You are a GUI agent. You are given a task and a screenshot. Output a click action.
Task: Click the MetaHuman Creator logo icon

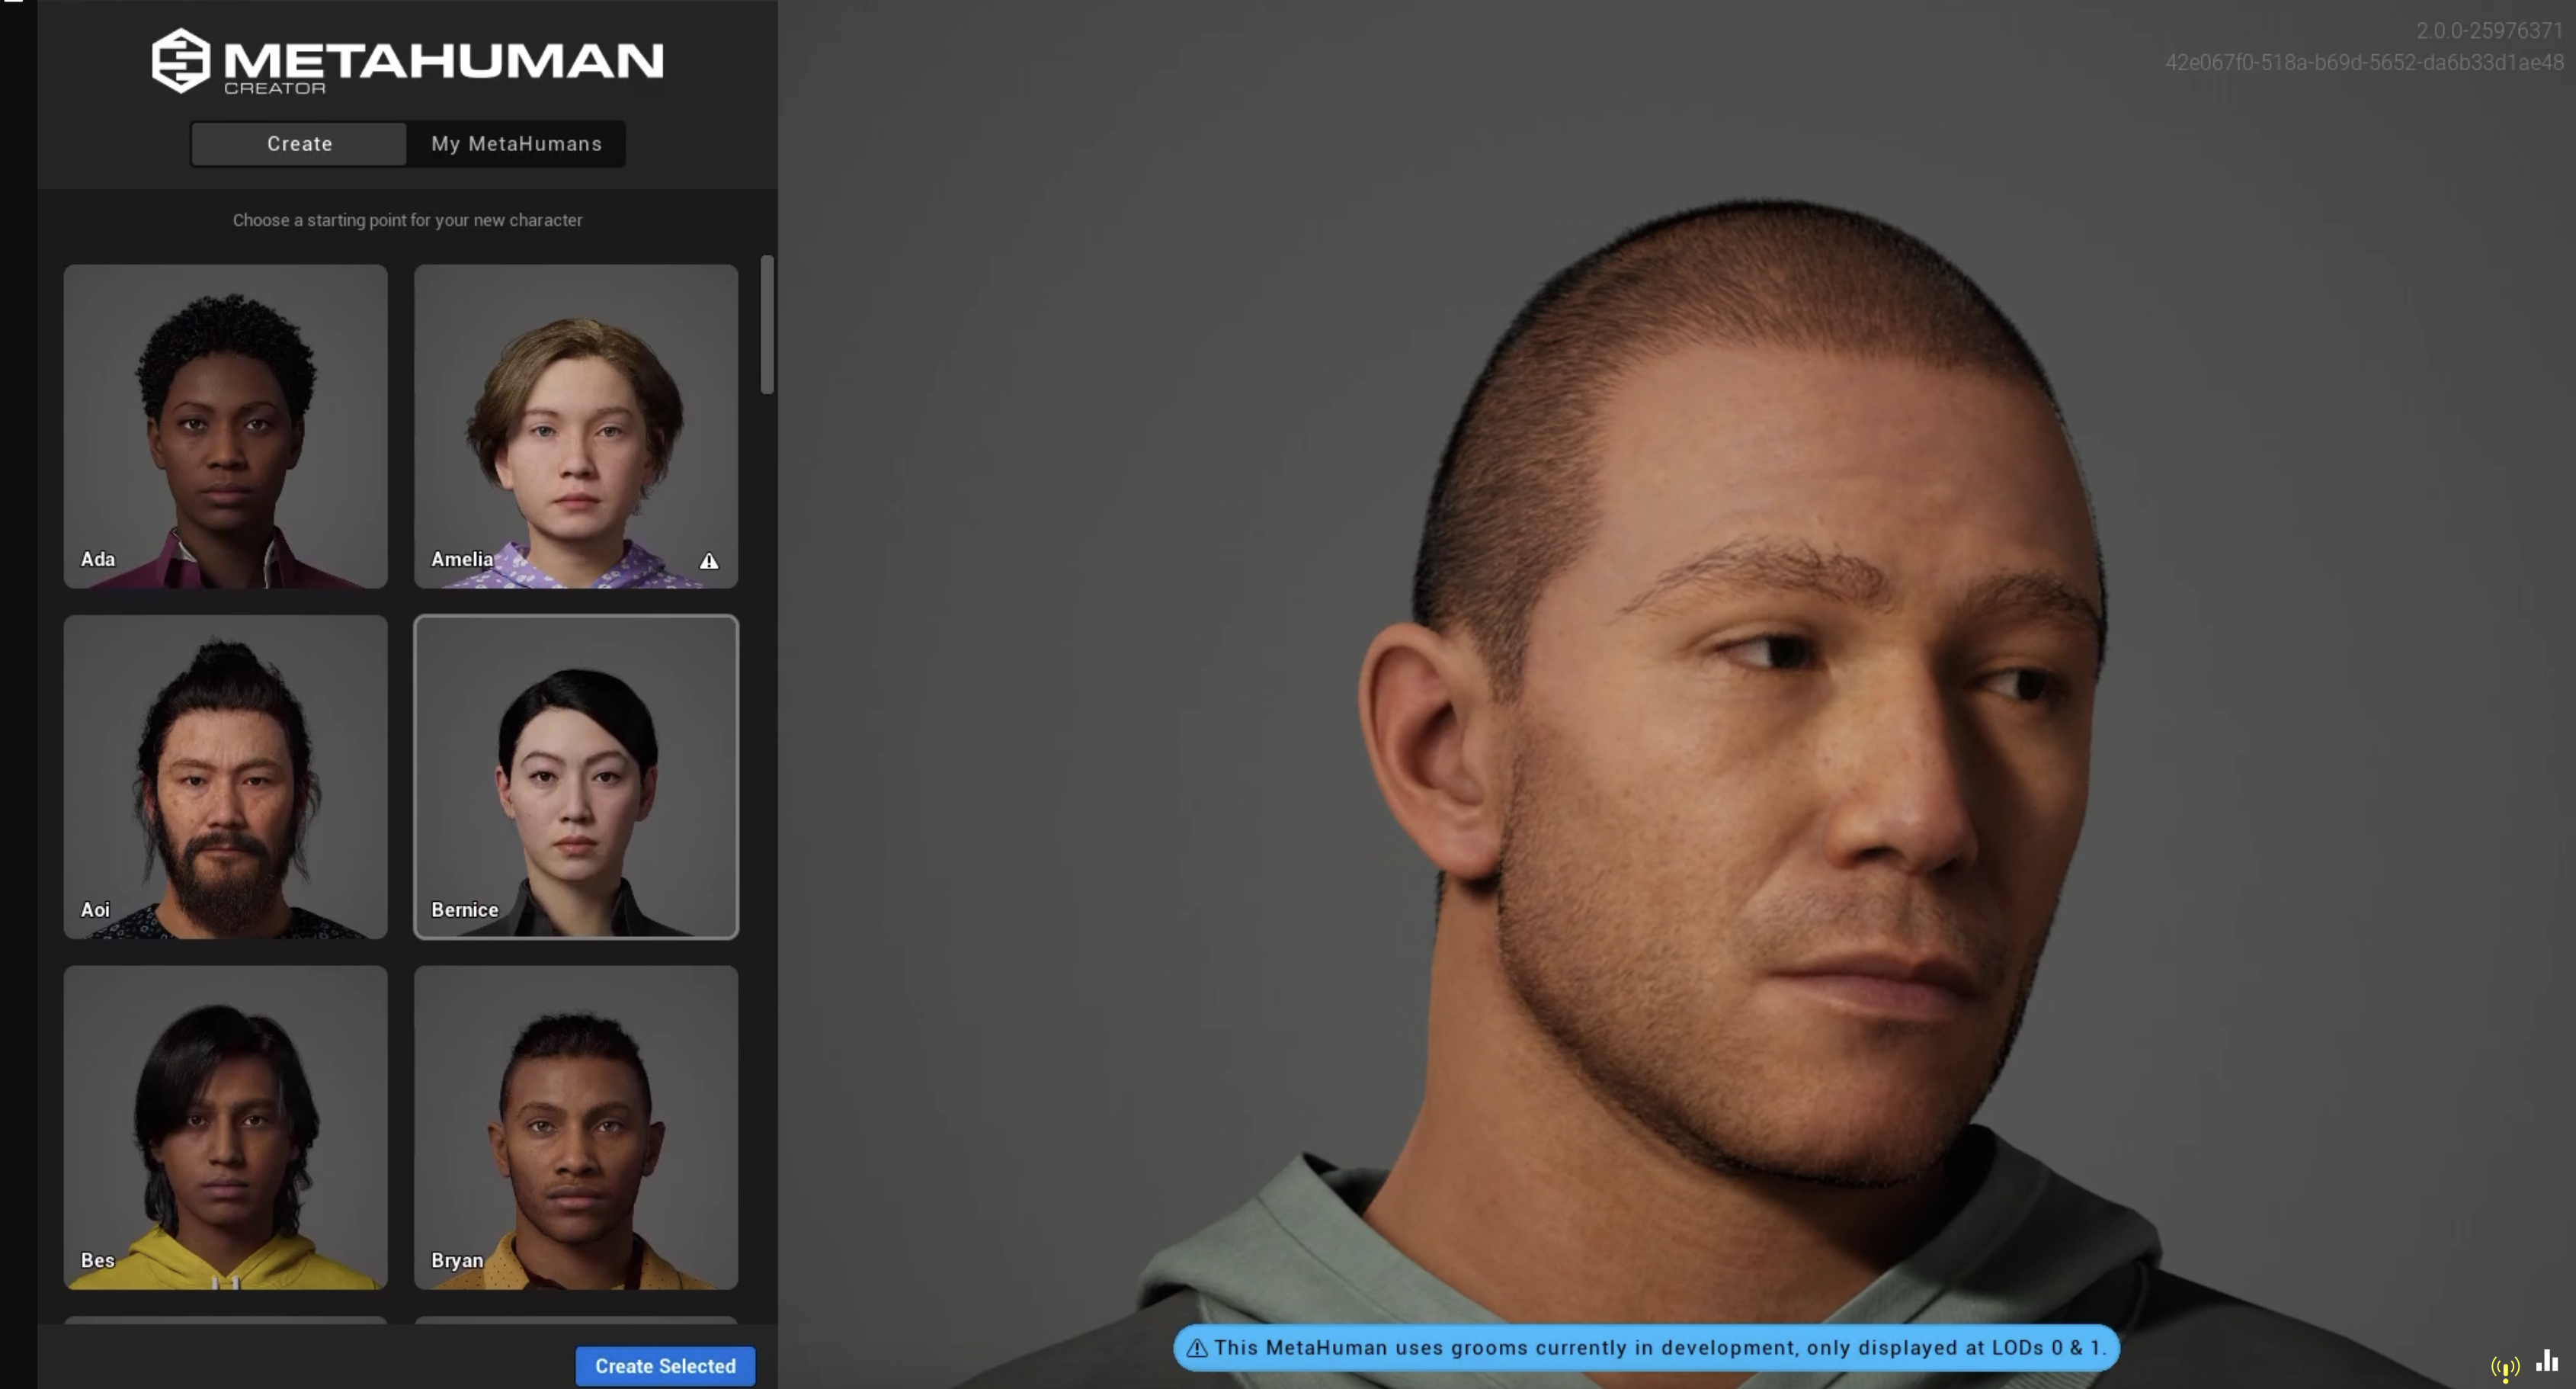(x=181, y=60)
